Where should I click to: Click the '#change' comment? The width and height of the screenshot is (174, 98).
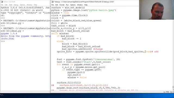tap(98, 49)
